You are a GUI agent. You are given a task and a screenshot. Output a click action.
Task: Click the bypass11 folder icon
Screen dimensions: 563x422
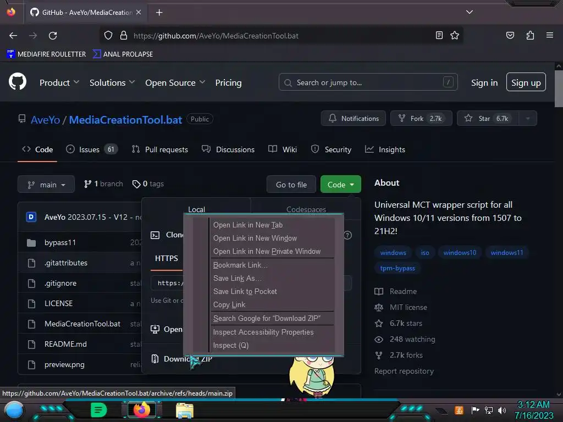click(x=31, y=243)
